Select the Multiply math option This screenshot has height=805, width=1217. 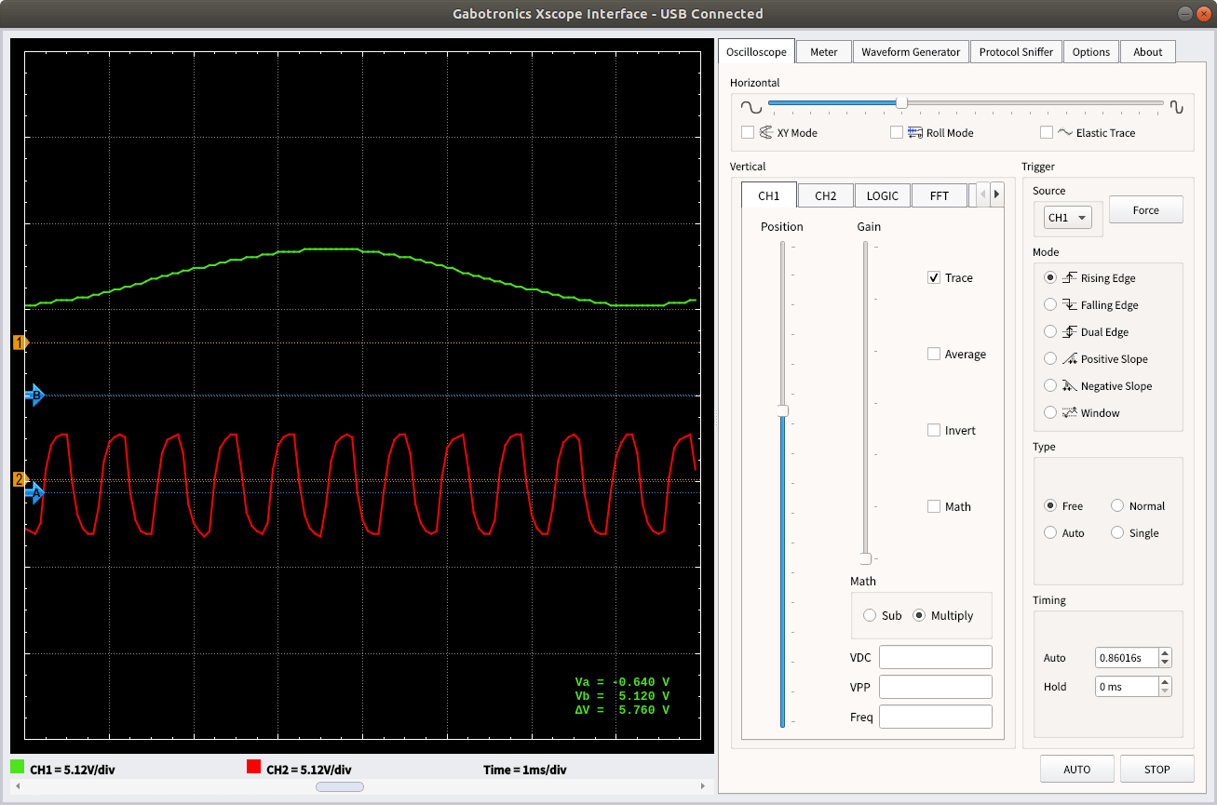[919, 615]
